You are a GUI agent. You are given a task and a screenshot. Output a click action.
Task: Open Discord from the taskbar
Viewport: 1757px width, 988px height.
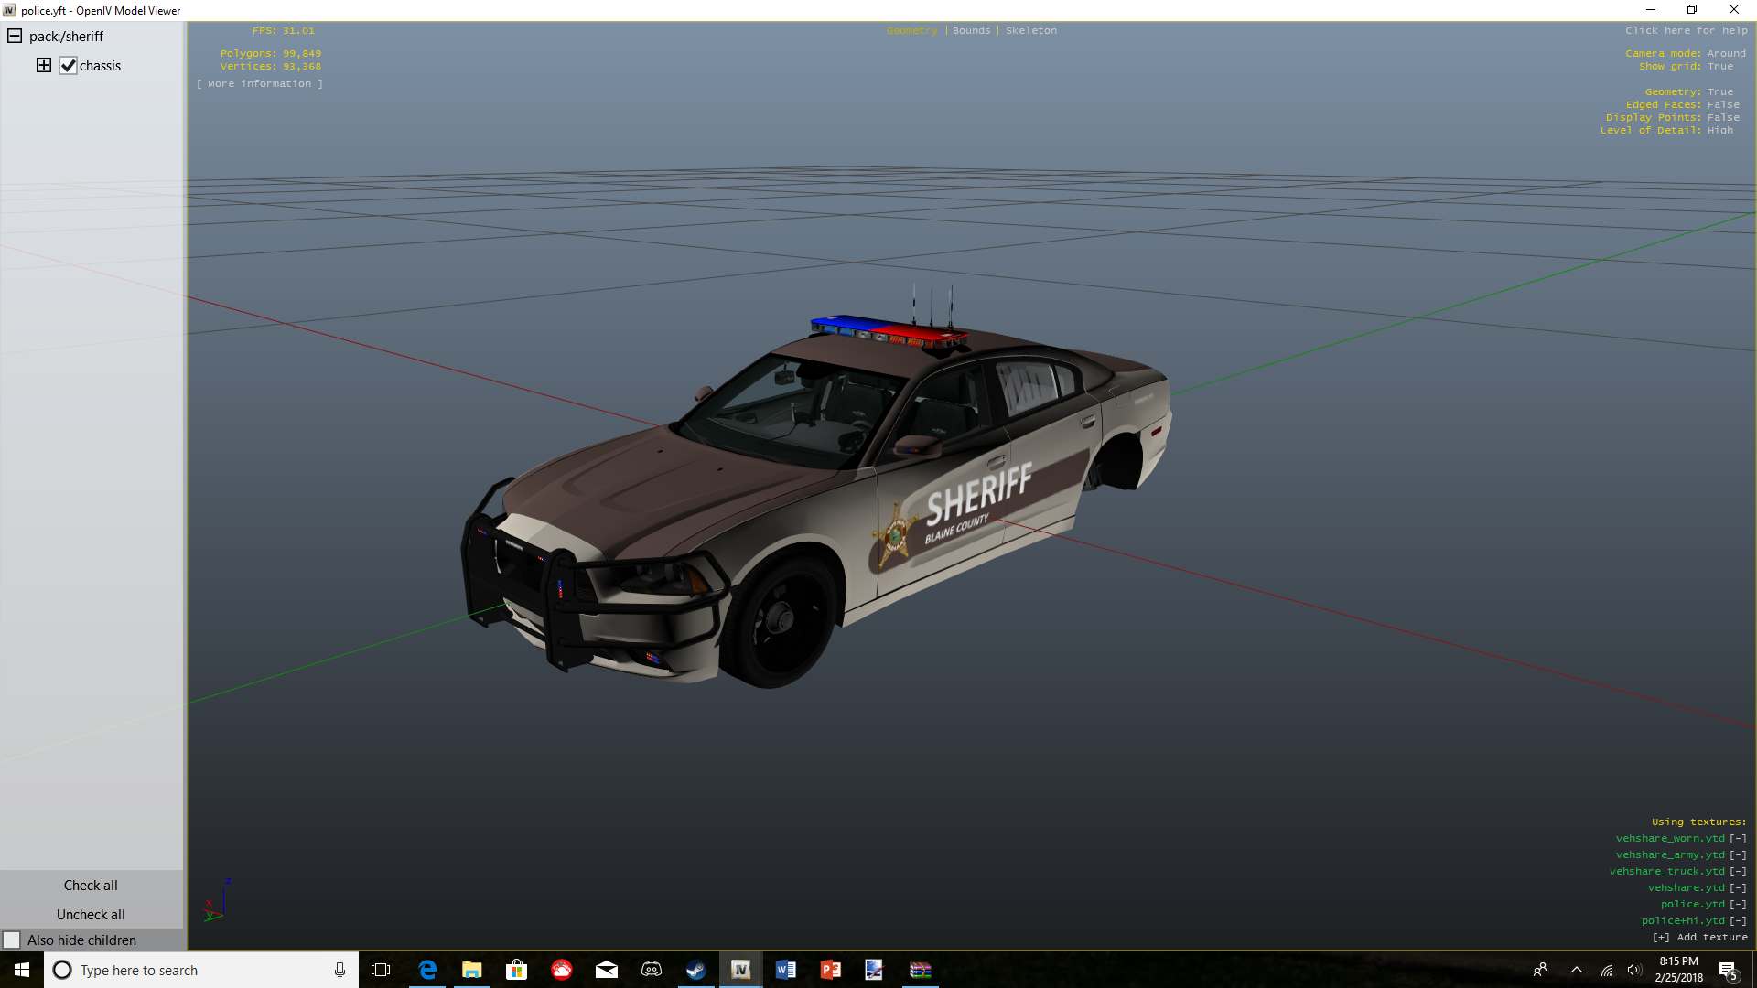652,970
